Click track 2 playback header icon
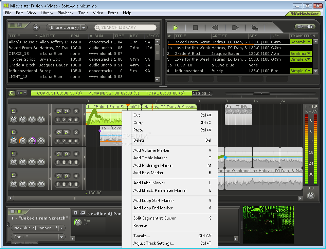The width and height of the screenshot is (326, 249). pyautogui.click(x=13, y=132)
